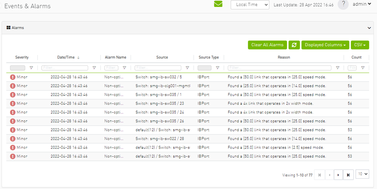Open the Displayed Columns dropdown
This screenshot has width=377, height=189.
325,45
